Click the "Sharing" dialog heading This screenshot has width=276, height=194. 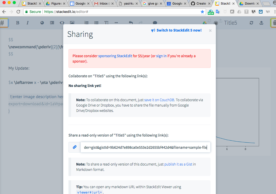pyautogui.click(x=80, y=34)
